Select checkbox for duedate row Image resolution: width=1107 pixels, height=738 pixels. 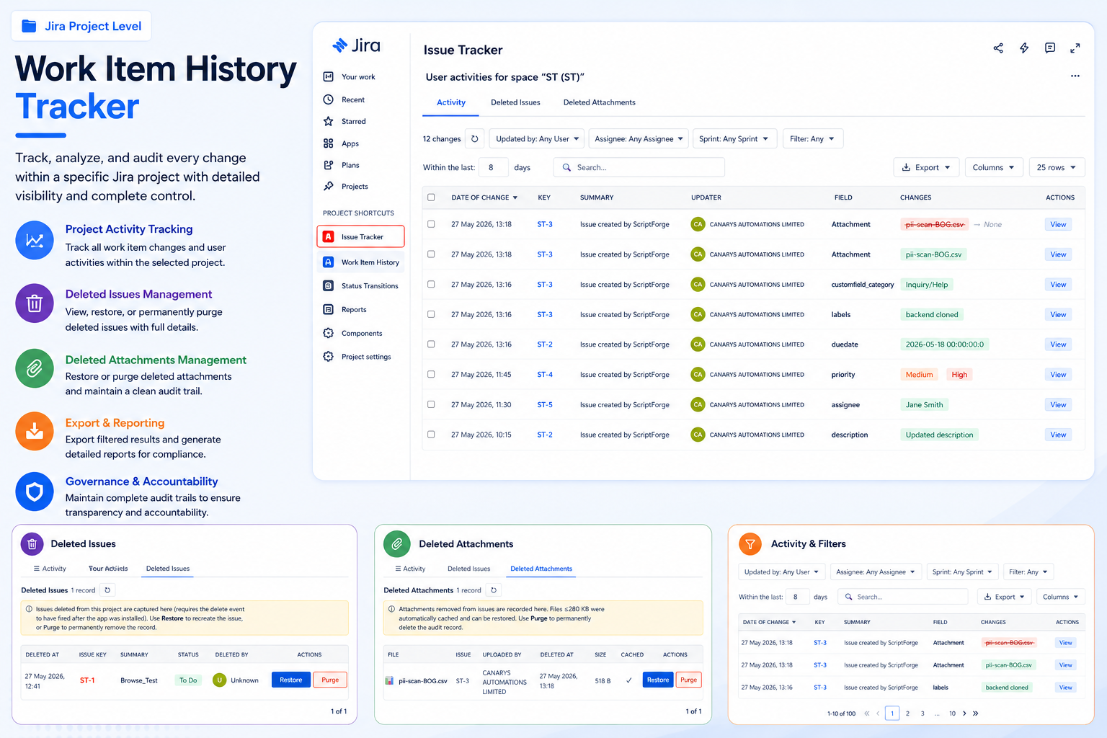pos(431,344)
